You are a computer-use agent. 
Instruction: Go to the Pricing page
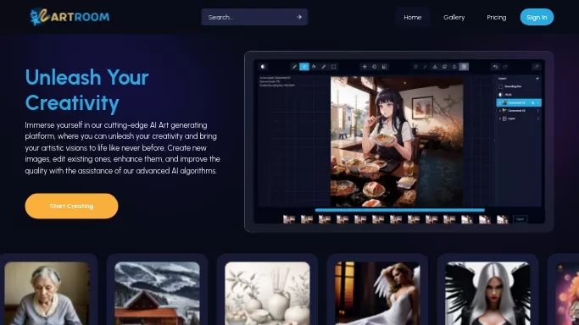(496, 17)
